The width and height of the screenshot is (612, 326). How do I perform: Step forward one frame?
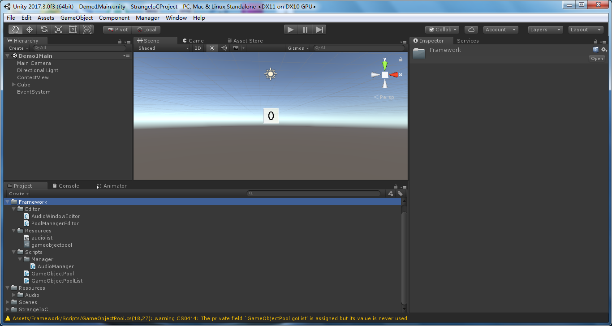(x=319, y=30)
